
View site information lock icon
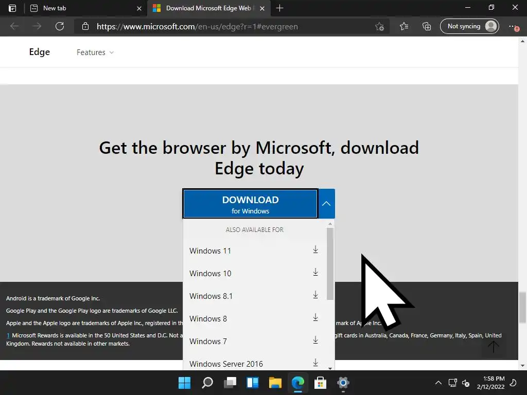point(85,26)
